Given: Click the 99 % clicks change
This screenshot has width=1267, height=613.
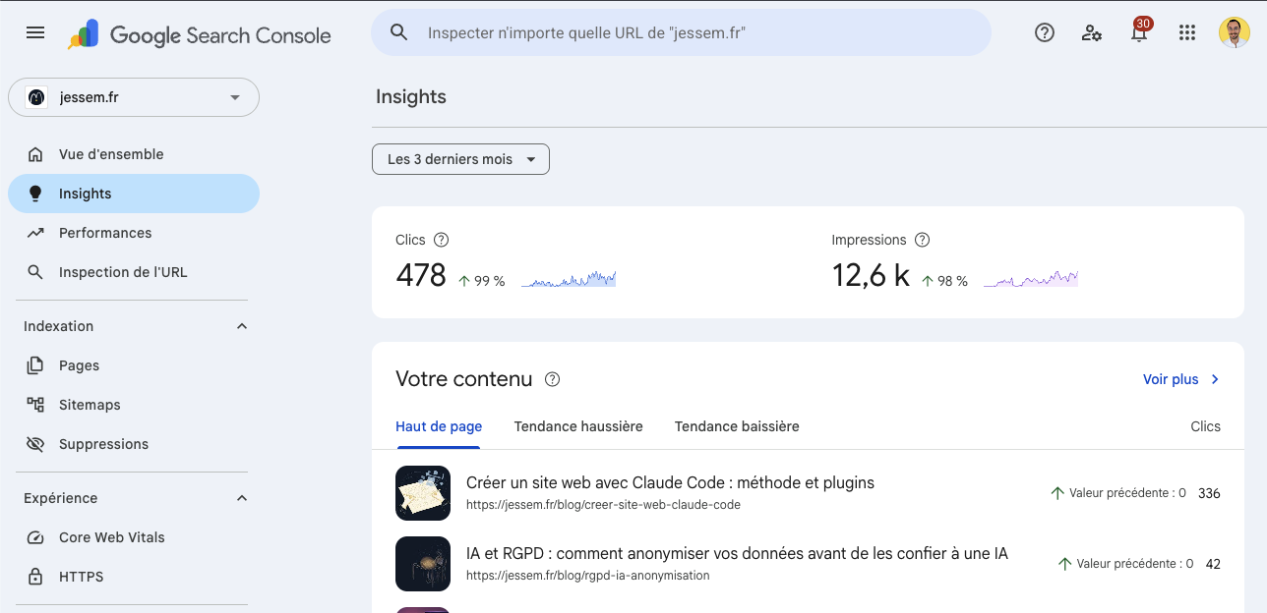Looking at the screenshot, I should [x=482, y=281].
